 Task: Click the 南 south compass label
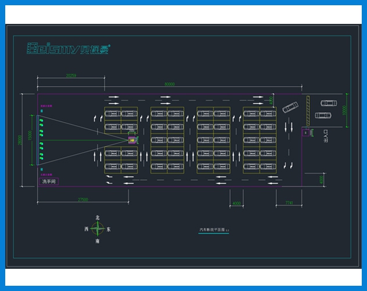pos(97,241)
